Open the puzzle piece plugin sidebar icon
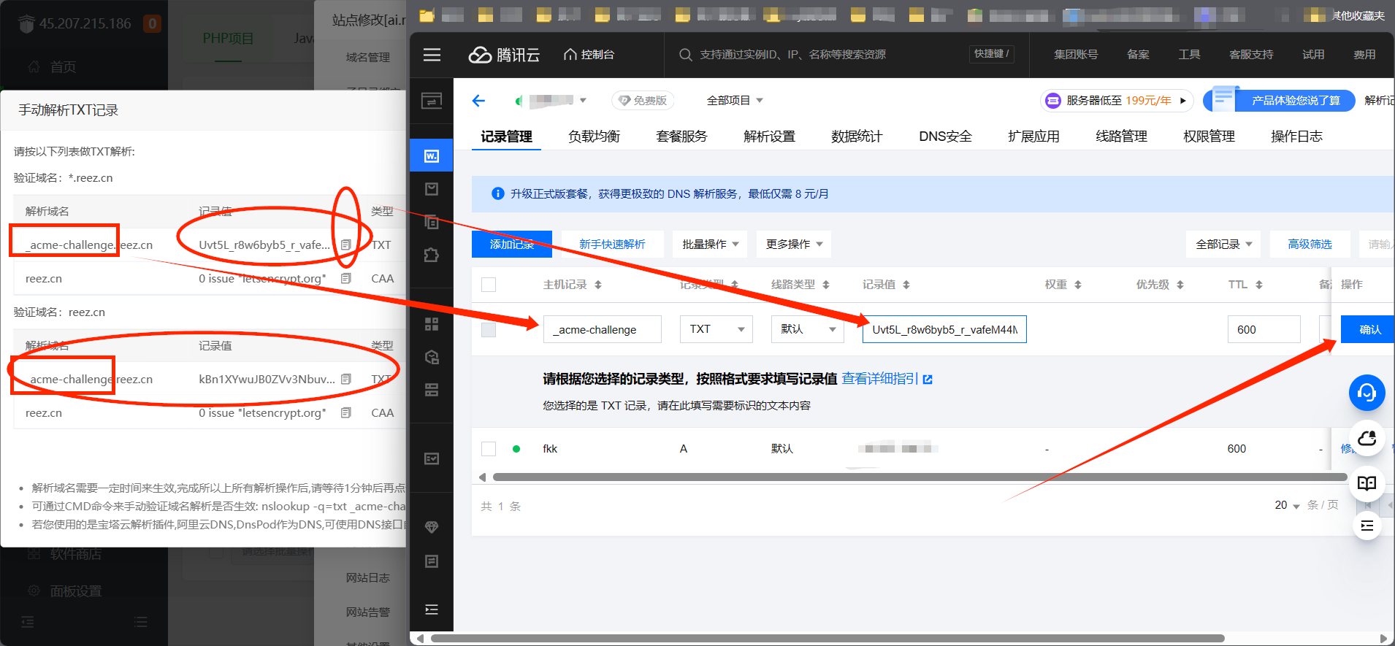 pyautogui.click(x=432, y=255)
